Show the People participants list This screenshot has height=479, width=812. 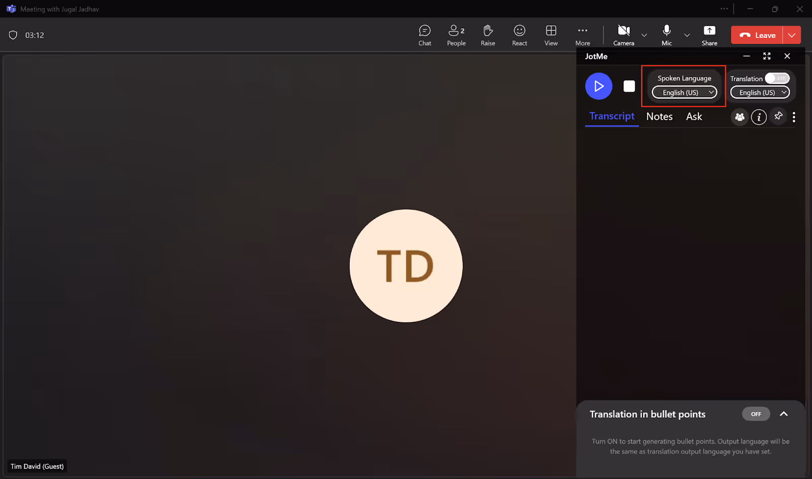456,35
